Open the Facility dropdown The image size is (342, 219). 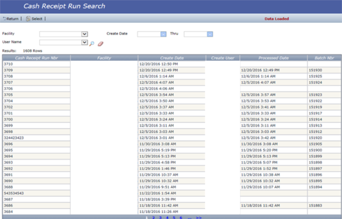tap(85, 34)
